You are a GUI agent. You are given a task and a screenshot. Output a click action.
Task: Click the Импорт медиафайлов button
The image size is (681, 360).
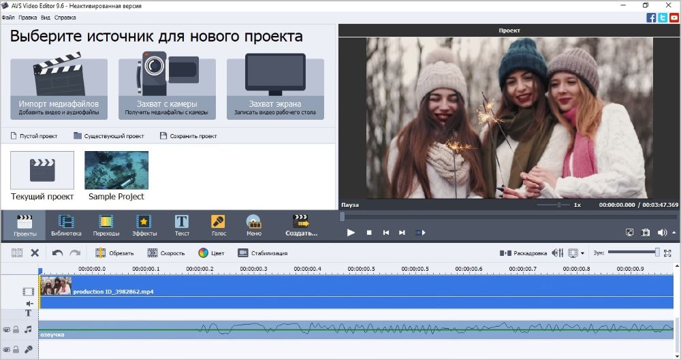tap(59, 89)
